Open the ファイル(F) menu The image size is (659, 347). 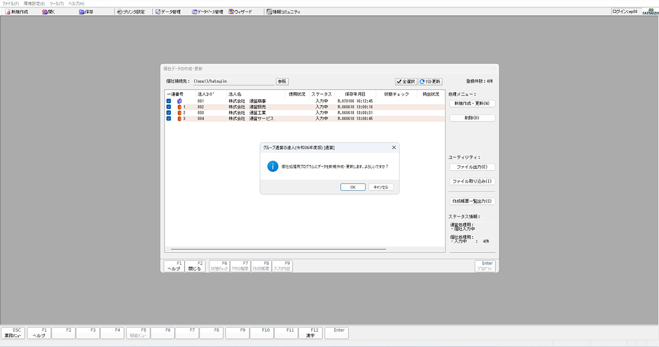click(11, 4)
